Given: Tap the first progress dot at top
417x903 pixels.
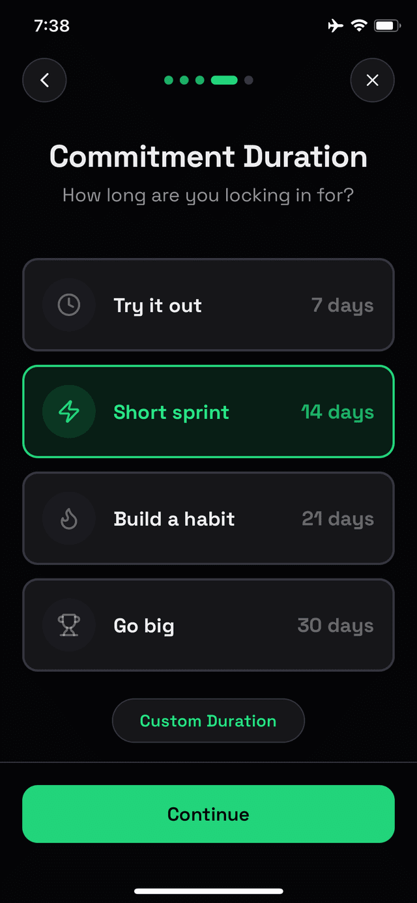Looking at the screenshot, I should pos(167,80).
